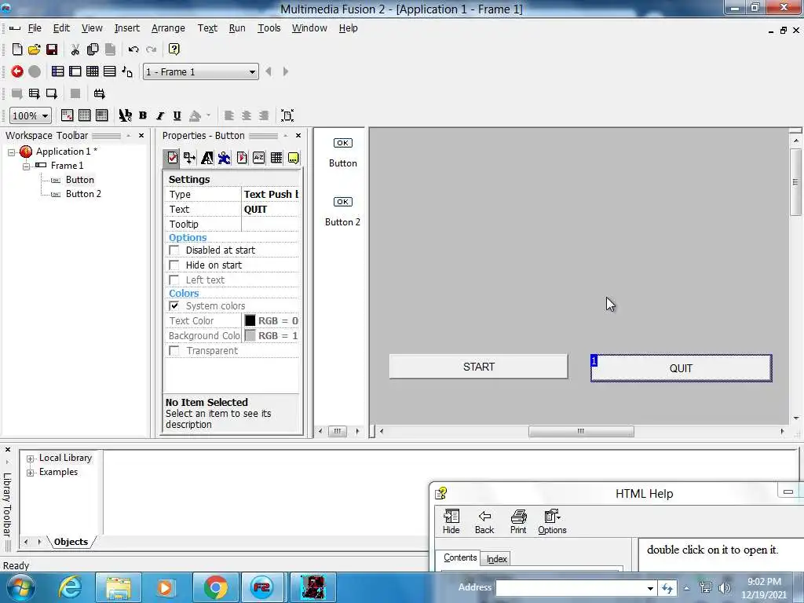
Task: Select the Objects tab in Library Toolbar
Action: pyautogui.click(x=71, y=542)
